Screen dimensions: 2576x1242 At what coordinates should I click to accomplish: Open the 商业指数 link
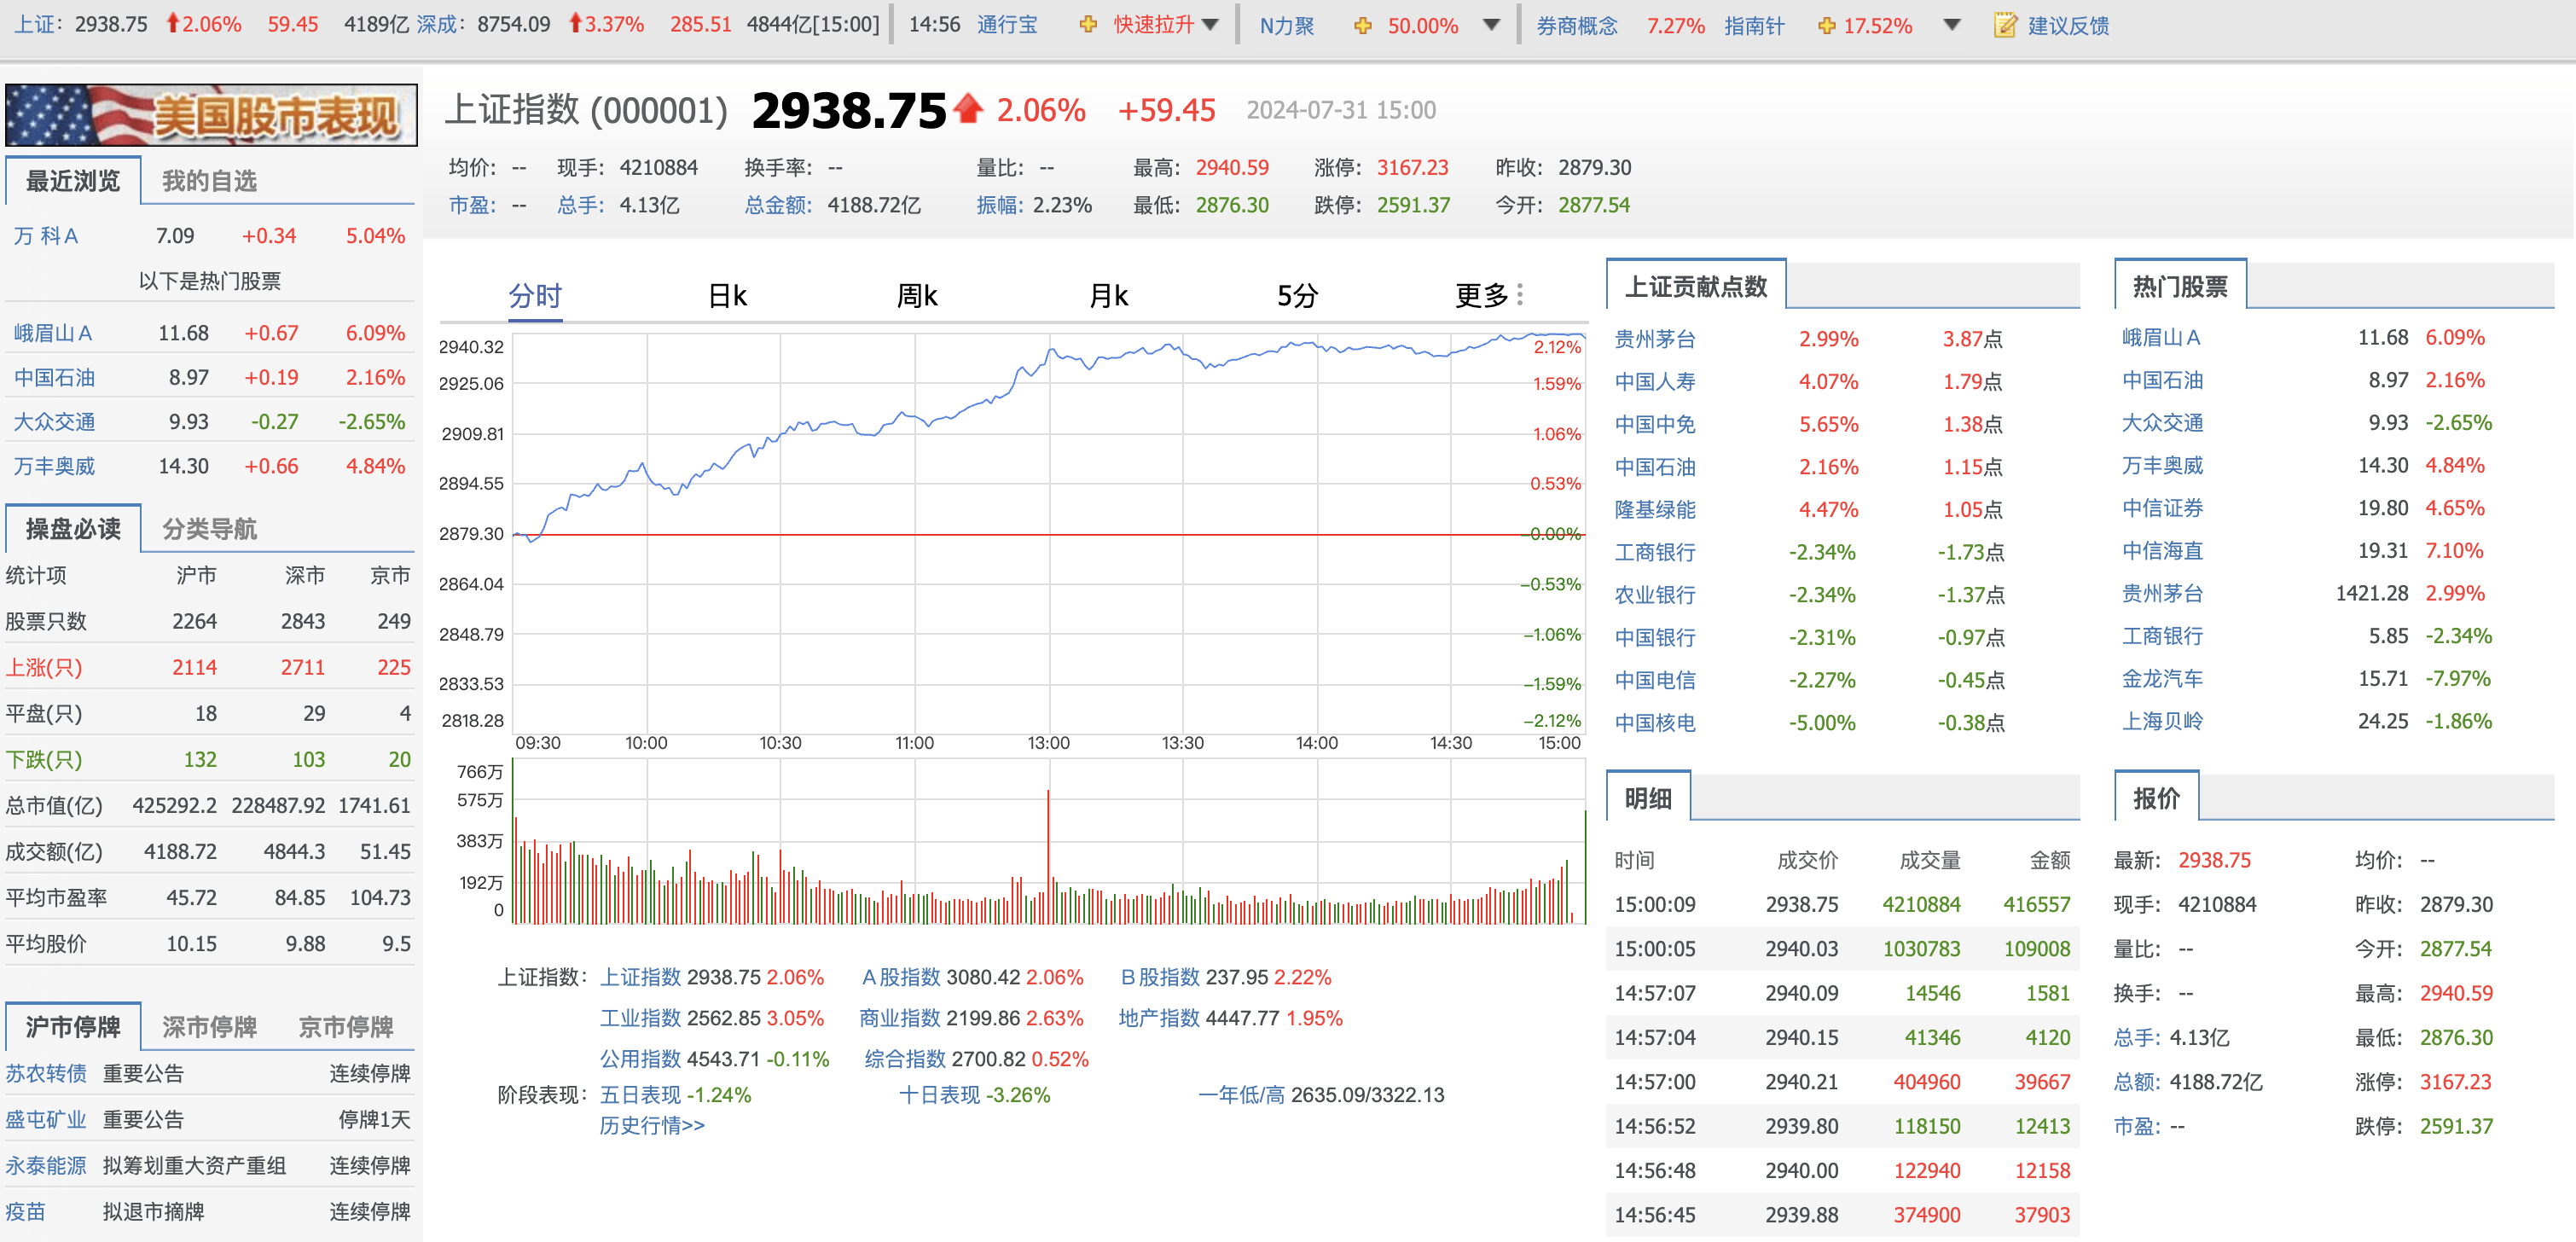pyautogui.click(x=900, y=1018)
